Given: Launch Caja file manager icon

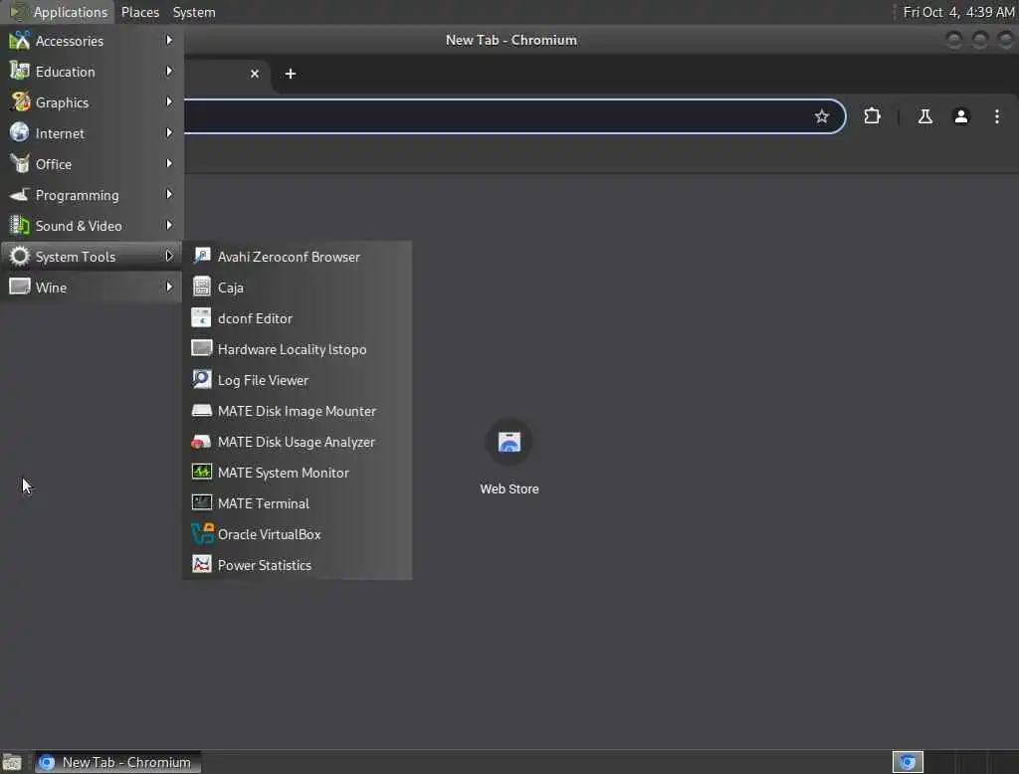Looking at the screenshot, I should pyautogui.click(x=201, y=287).
